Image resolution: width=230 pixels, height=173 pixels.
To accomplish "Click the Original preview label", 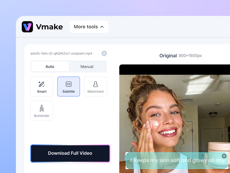I will pos(168,56).
